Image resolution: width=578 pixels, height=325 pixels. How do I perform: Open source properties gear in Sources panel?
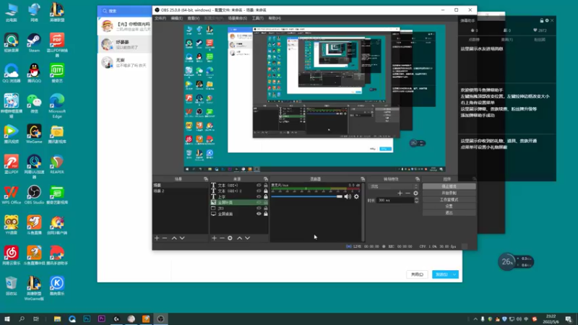(230, 238)
